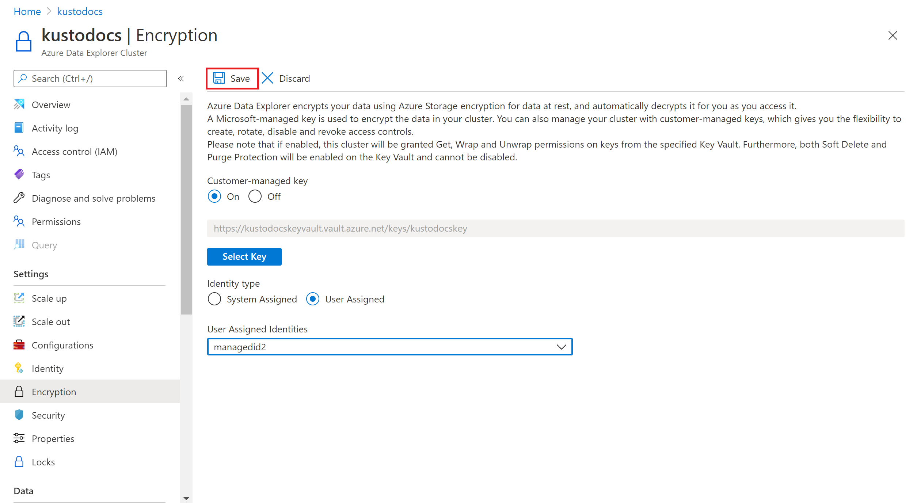Disable Customer-managed key with Off radio button
This screenshot has width=917, height=503.
tap(254, 197)
